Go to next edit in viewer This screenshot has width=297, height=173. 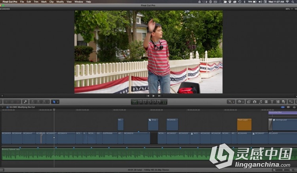[160, 96]
